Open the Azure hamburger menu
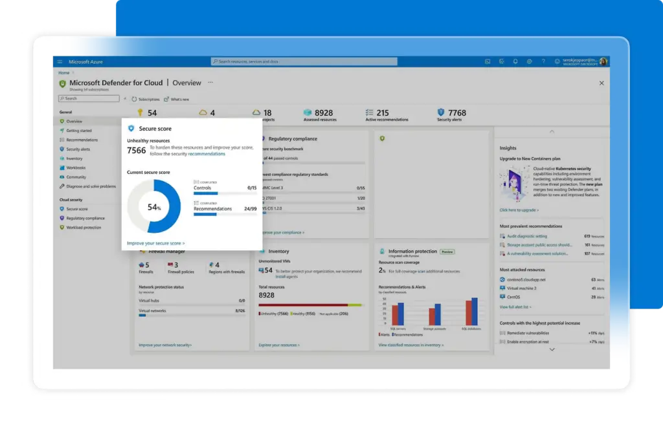The height and width of the screenshot is (425, 663). 60,61
